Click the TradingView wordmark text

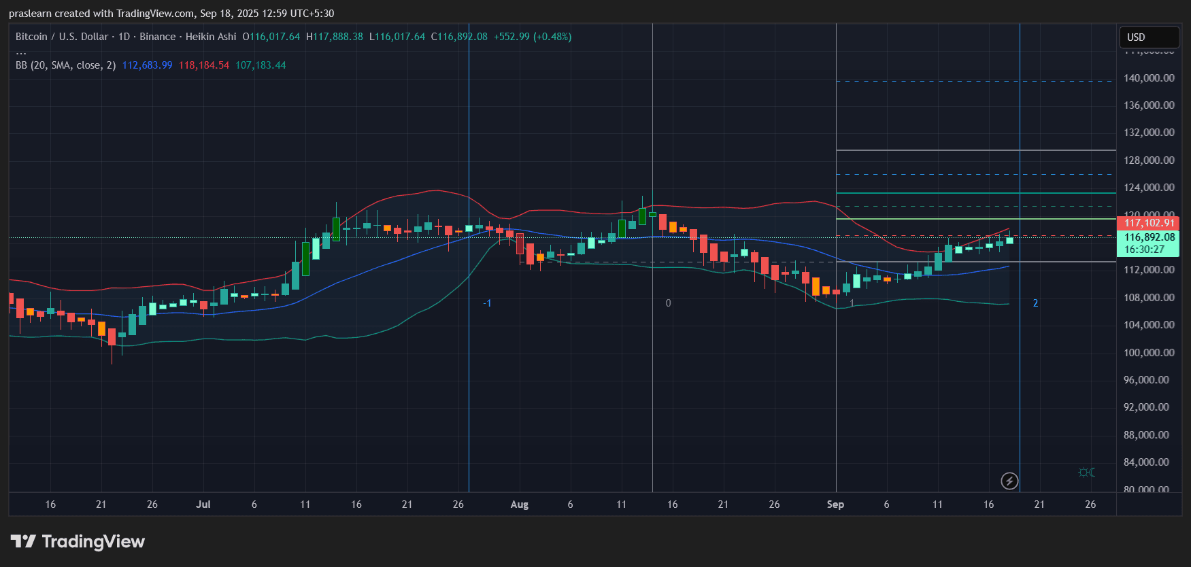(x=93, y=541)
